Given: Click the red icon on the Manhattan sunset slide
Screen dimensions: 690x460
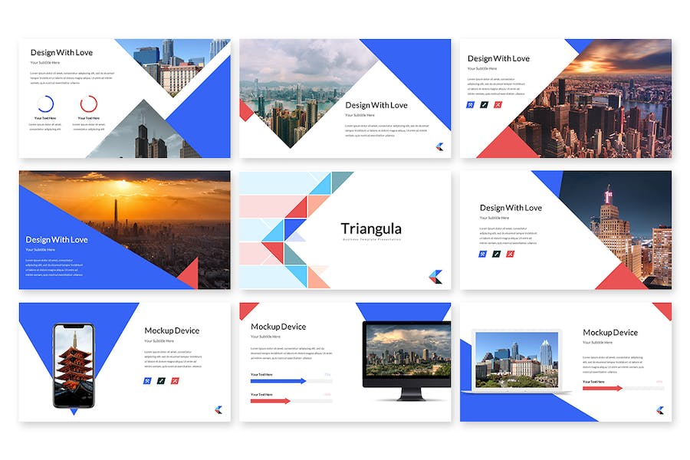Looking at the screenshot, I should (x=498, y=104).
